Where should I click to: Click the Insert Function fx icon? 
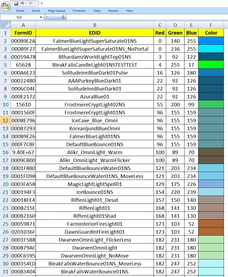(x=63, y=17)
